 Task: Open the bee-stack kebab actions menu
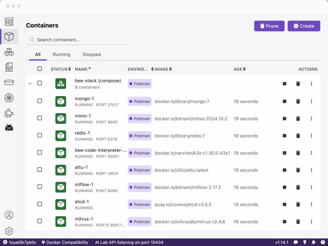pyautogui.click(x=311, y=84)
